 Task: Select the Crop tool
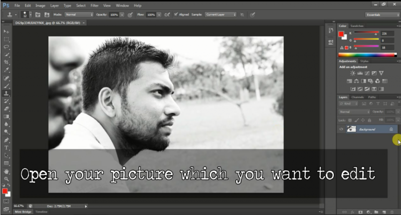coord(7,62)
